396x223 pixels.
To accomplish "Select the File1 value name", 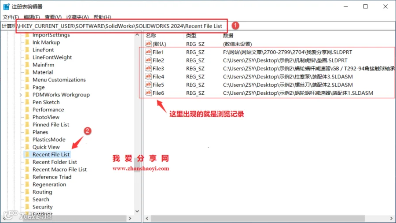I will click(158, 52).
